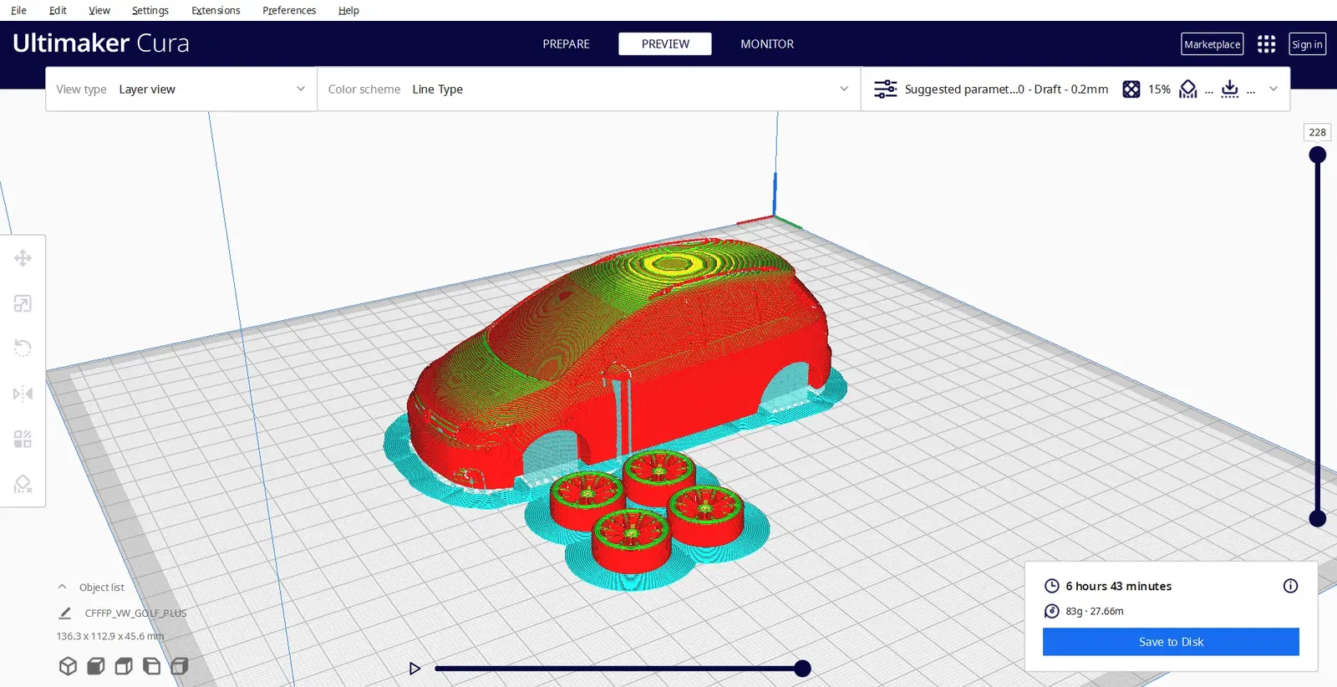
Task: Click the clock icon beside the print time
Action: pos(1052,586)
